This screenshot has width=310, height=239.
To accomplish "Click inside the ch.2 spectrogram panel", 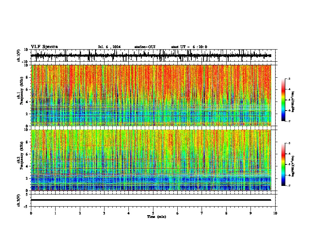I will [x=151, y=160].
